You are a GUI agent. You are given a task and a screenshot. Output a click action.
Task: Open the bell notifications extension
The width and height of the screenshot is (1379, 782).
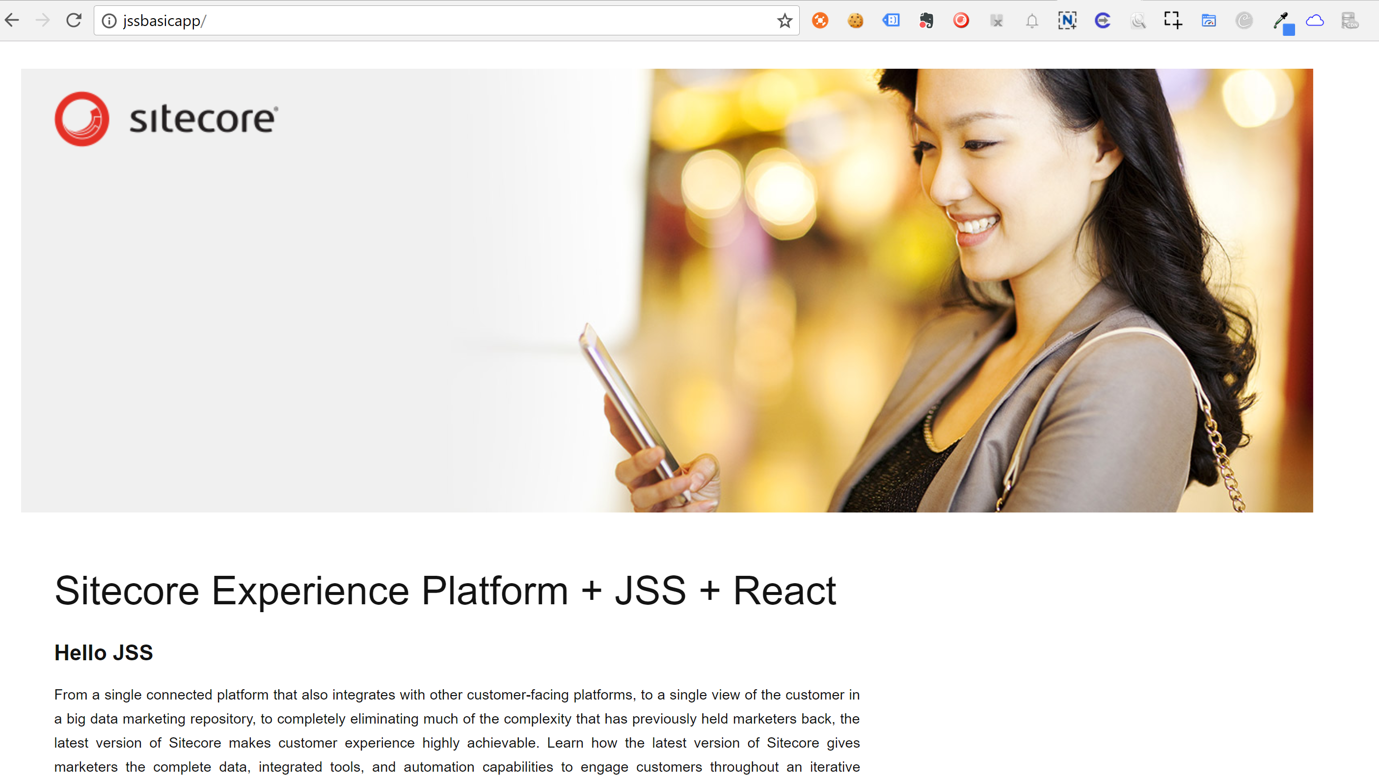tap(1032, 21)
